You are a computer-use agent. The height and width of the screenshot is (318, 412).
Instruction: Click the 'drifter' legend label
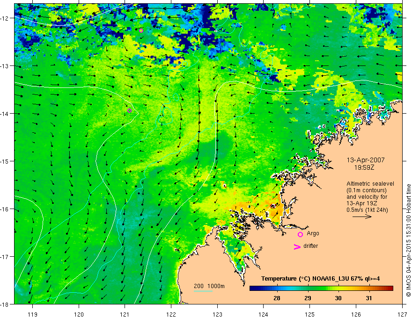[x=310, y=246]
